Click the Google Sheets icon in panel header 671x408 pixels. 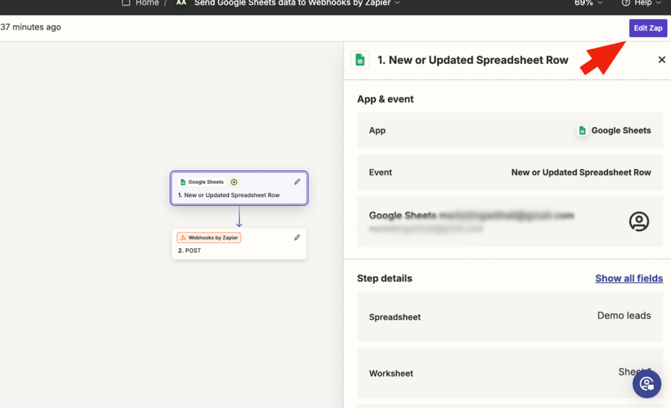click(x=359, y=60)
